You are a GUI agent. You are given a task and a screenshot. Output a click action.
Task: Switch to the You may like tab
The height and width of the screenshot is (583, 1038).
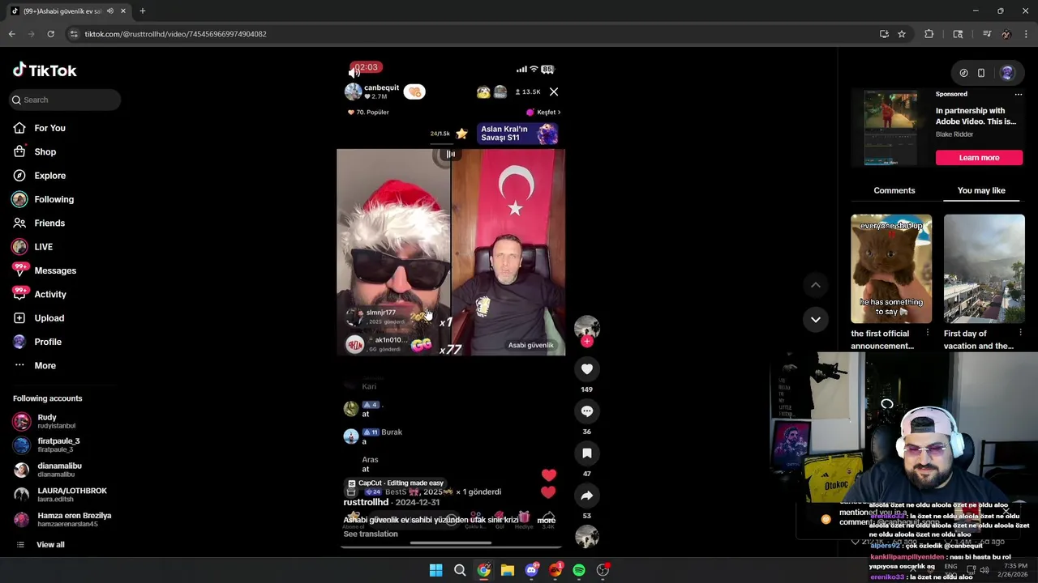coord(981,191)
